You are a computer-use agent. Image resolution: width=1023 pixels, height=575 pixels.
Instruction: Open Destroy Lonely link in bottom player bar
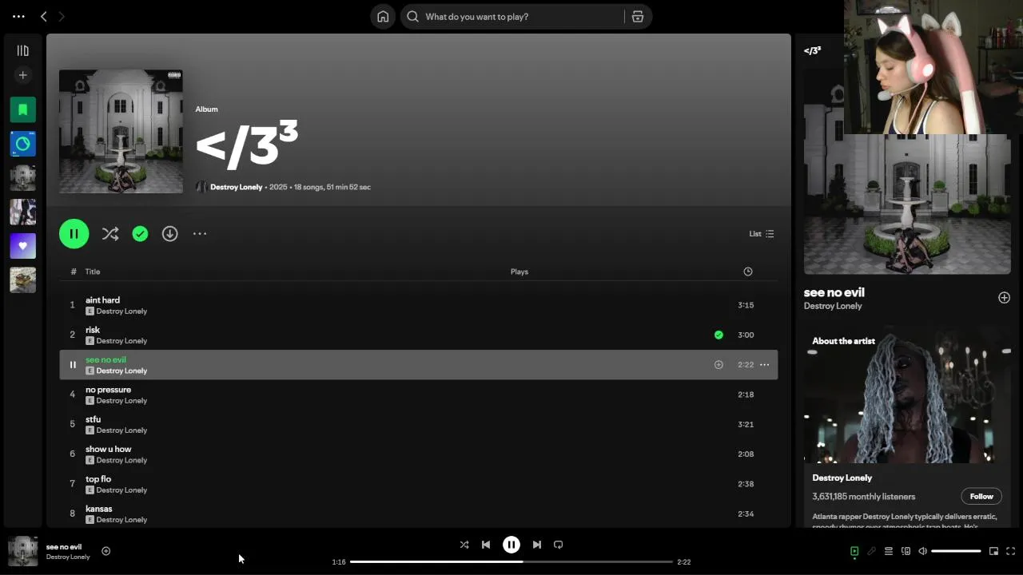[x=68, y=557]
